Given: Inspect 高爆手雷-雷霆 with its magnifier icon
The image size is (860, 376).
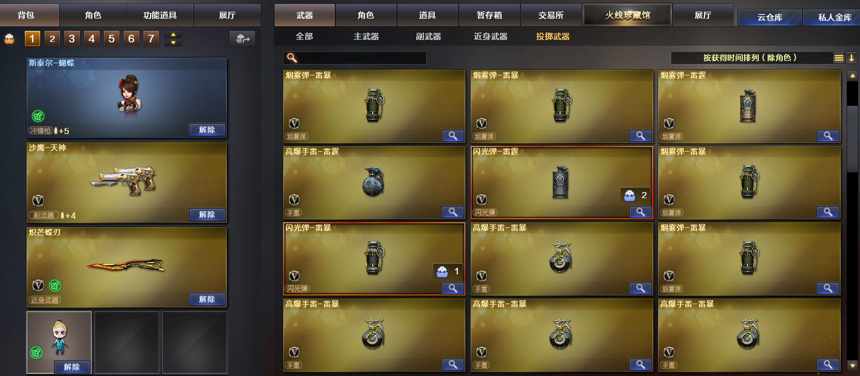Looking at the screenshot, I should [x=453, y=212].
